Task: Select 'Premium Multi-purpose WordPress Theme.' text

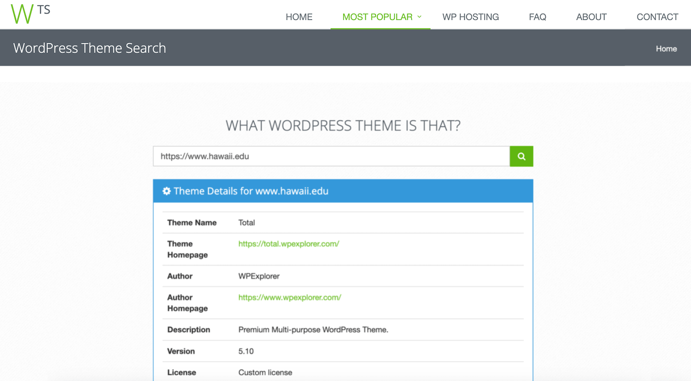Action: [x=313, y=329]
